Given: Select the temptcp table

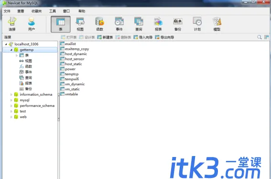Looking at the screenshot, I should click(69, 74).
